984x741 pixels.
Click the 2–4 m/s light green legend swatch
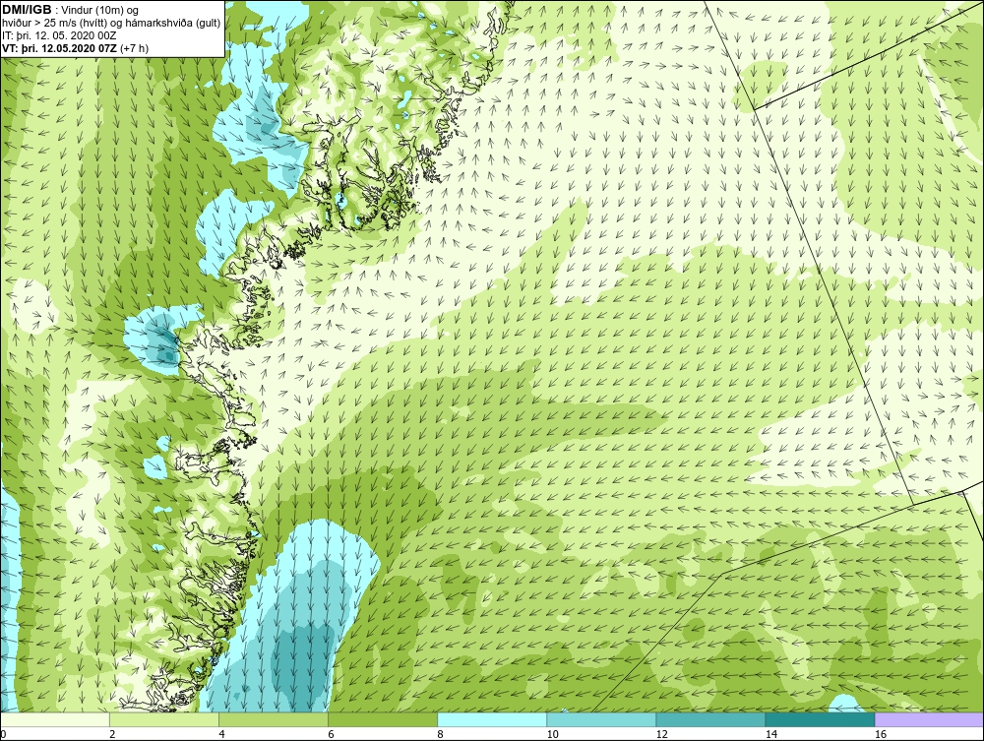[163, 719]
